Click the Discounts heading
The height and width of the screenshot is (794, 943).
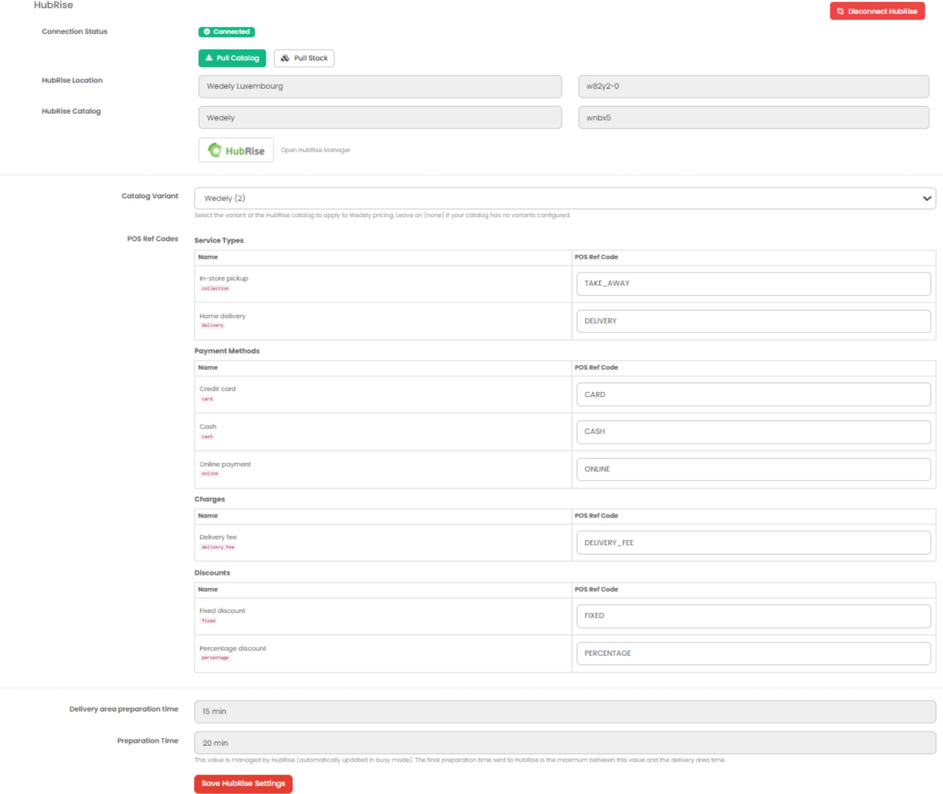[x=212, y=573]
